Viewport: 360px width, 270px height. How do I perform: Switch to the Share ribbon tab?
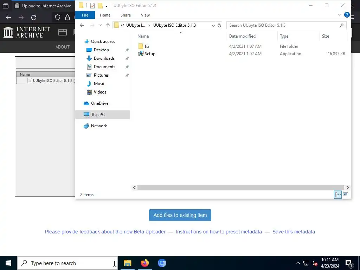tap(126, 15)
